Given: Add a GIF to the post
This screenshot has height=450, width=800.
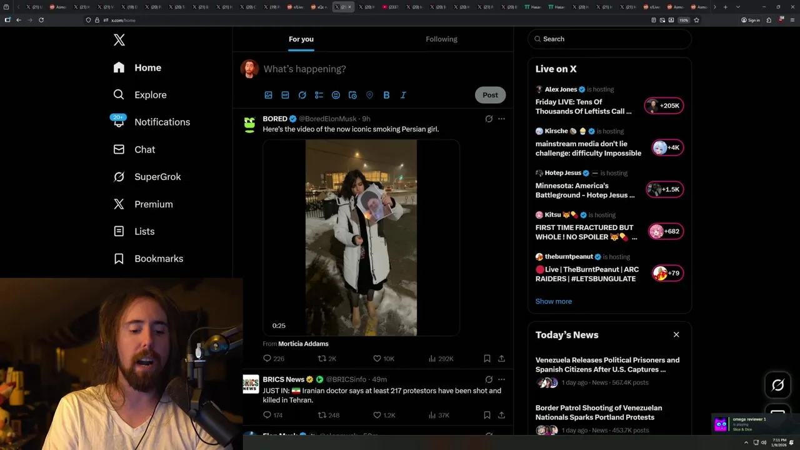Looking at the screenshot, I should pos(285,95).
